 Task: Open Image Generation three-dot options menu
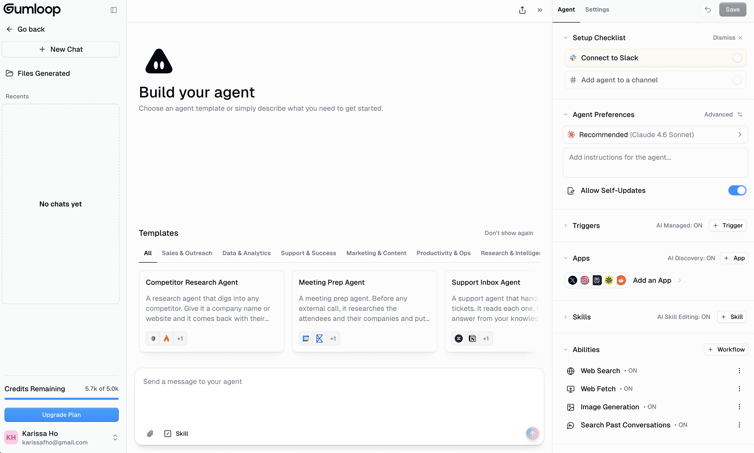739,407
